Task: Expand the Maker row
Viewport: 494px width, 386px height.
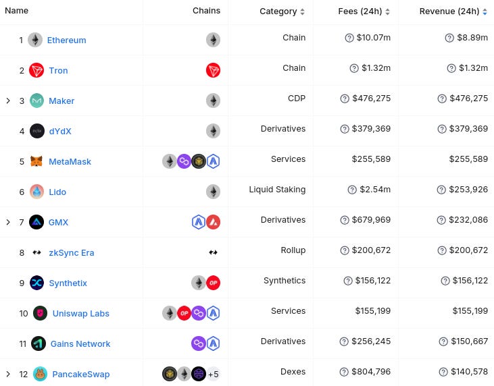Action: tap(8, 101)
